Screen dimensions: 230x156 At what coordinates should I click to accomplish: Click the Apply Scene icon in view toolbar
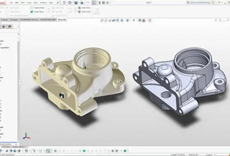(x=144, y=21)
